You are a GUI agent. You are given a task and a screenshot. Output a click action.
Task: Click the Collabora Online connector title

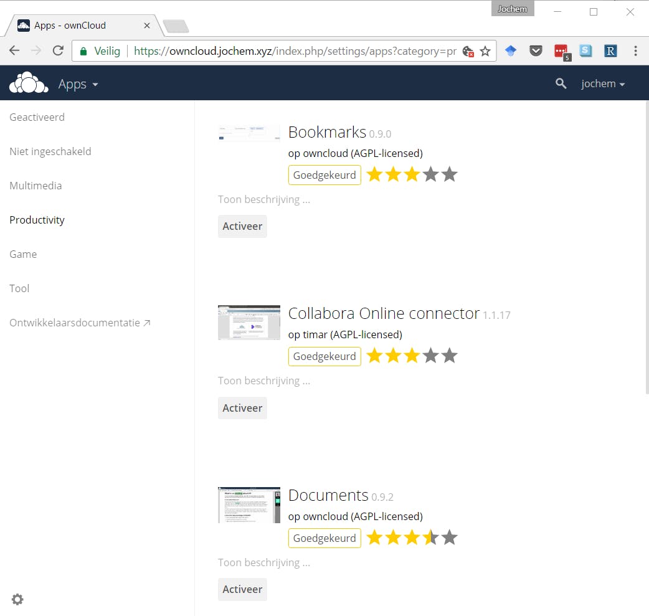(x=384, y=313)
